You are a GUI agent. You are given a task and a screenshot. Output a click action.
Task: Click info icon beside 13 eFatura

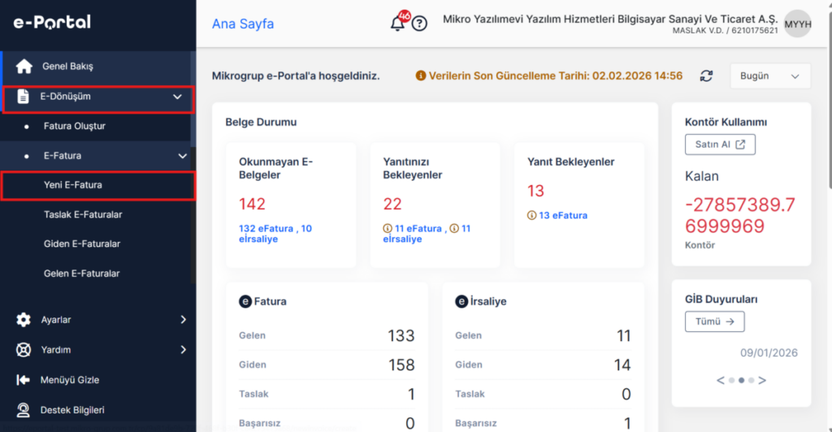pos(531,215)
